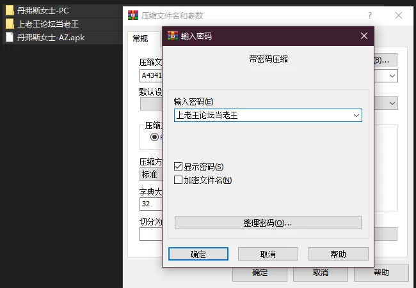Click 帮助 in 压缩文件名和参数 window
Screen dimensions: 416x288
point(381,273)
